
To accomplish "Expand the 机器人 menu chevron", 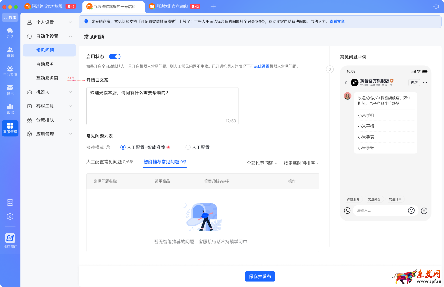I will (x=70, y=92).
